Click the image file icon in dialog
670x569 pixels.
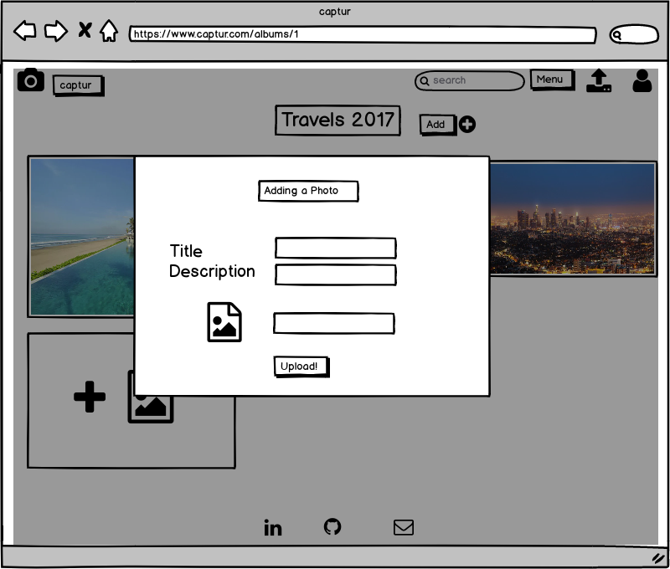[x=224, y=322]
